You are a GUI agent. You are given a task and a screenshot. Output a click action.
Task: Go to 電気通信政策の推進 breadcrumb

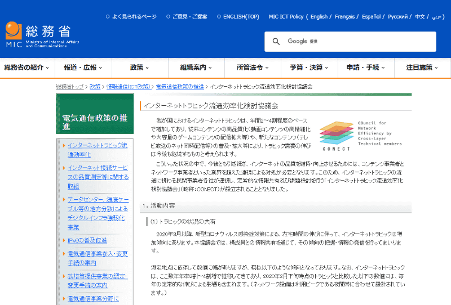[x=180, y=87]
